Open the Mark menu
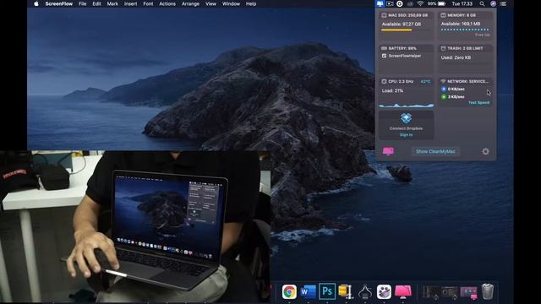 click(112, 3)
